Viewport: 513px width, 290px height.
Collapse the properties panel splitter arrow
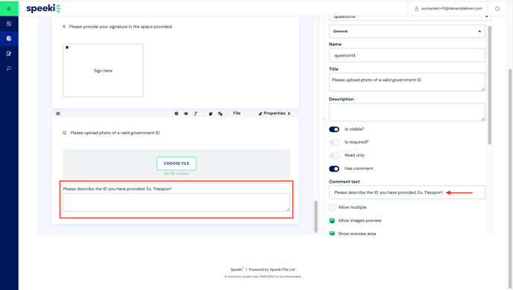[x=324, y=119]
